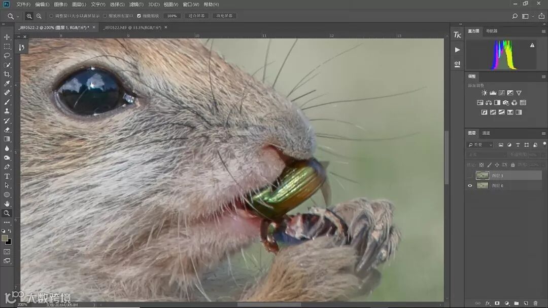The image size is (548, 308).
Task: Click the foreground color swatch
Action: pos(5,238)
